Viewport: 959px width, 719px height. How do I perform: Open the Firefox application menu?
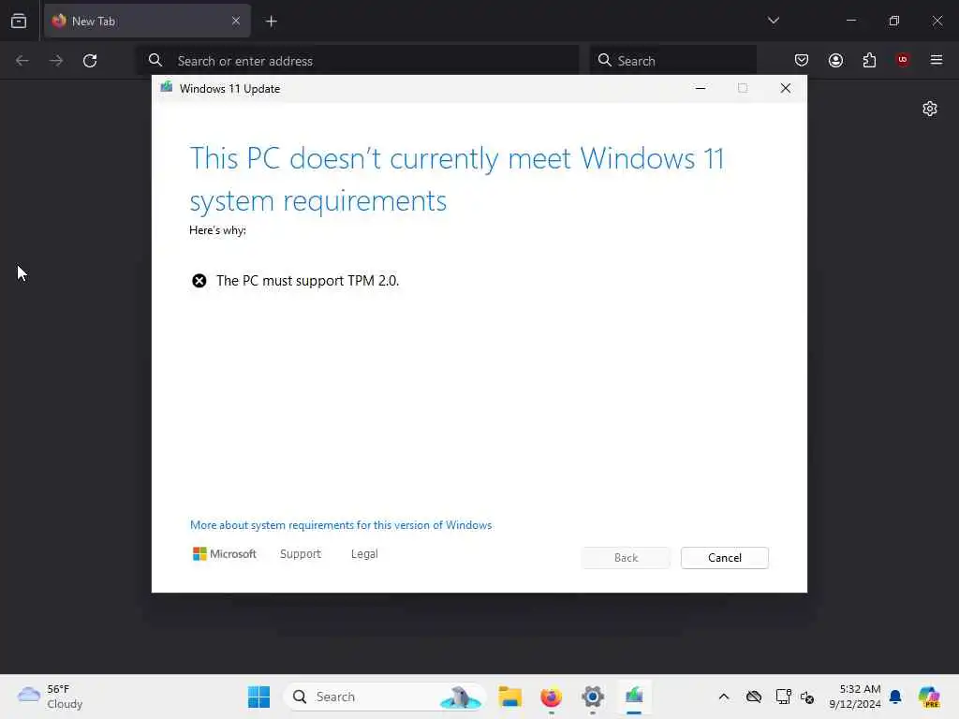[936, 60]
